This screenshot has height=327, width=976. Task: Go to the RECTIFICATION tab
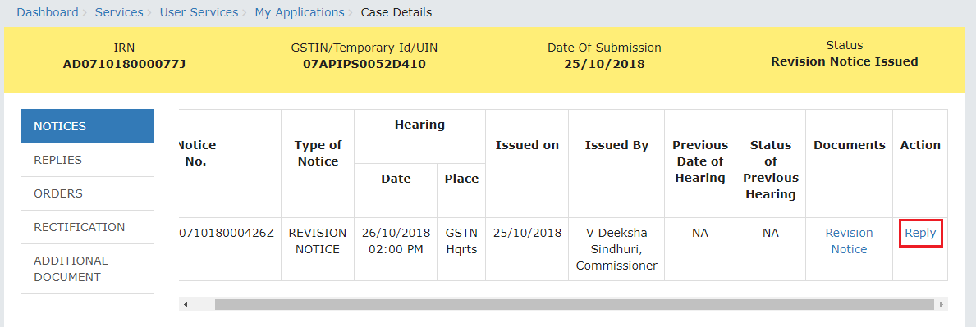click(x=87, y=227)
